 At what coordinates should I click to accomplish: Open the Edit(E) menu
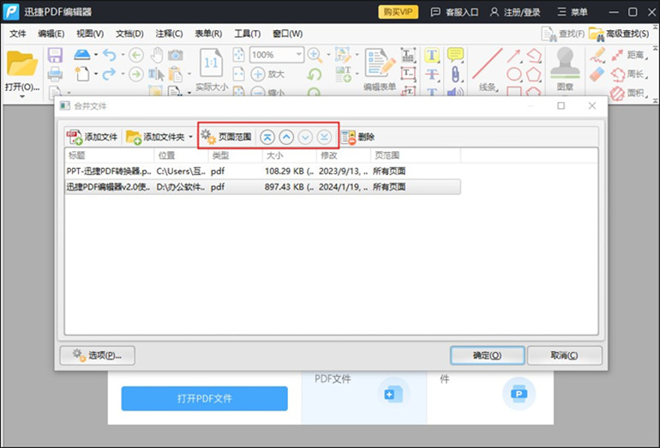(51, 33)
